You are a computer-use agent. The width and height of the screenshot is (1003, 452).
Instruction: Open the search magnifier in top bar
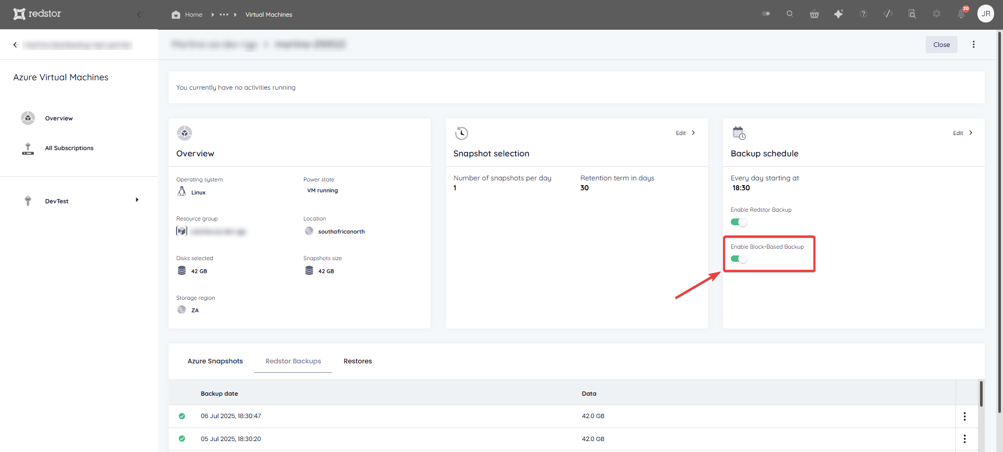click(790, 14)
